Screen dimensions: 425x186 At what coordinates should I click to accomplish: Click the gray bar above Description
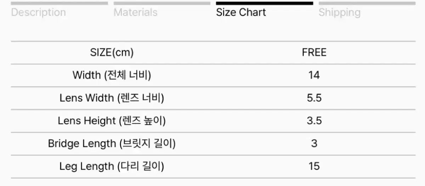click(59, 4)
